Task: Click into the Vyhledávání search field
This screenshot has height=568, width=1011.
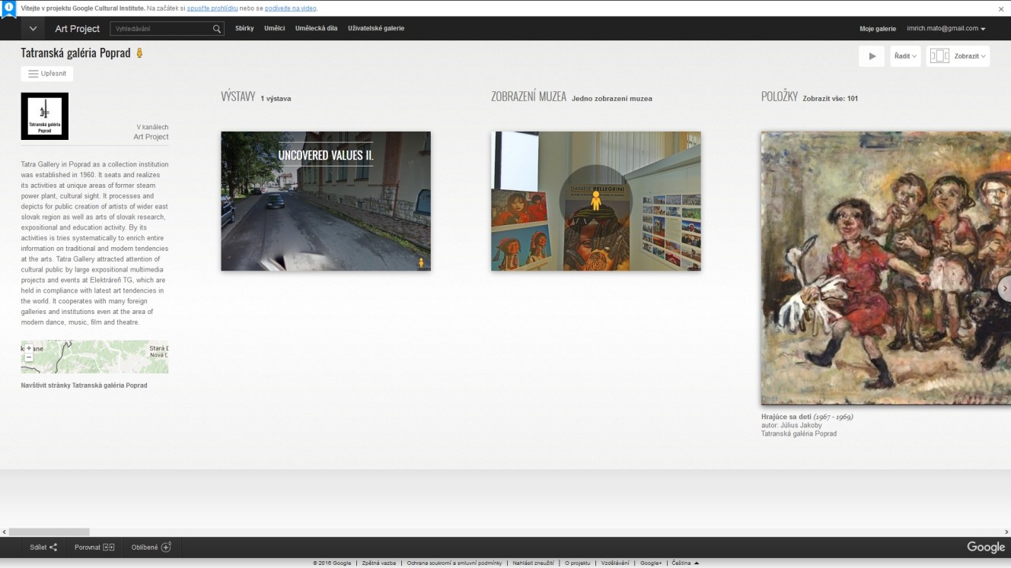Action: (x=161, y=29)
